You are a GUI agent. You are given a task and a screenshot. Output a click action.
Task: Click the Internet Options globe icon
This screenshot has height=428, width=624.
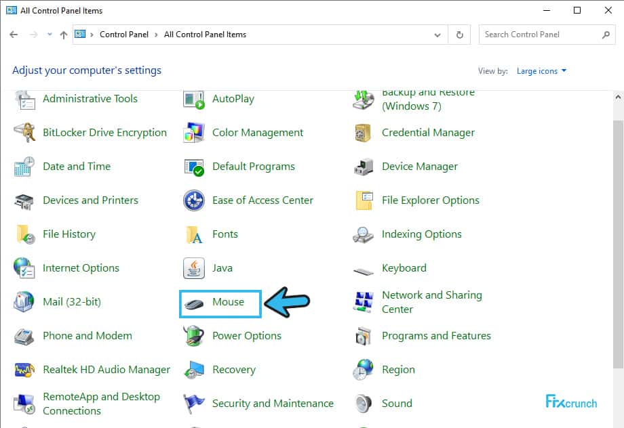coord(24,268)
